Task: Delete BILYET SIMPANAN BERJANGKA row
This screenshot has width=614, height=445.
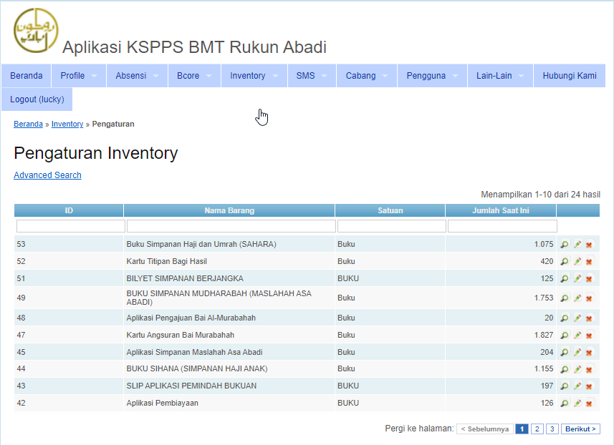Action: [x=589, y=278]
